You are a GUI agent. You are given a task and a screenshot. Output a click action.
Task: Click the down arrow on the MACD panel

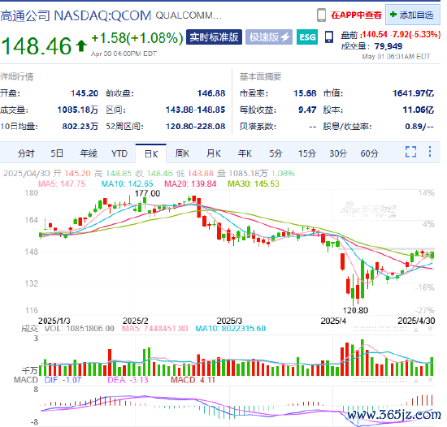coord(430,381)
